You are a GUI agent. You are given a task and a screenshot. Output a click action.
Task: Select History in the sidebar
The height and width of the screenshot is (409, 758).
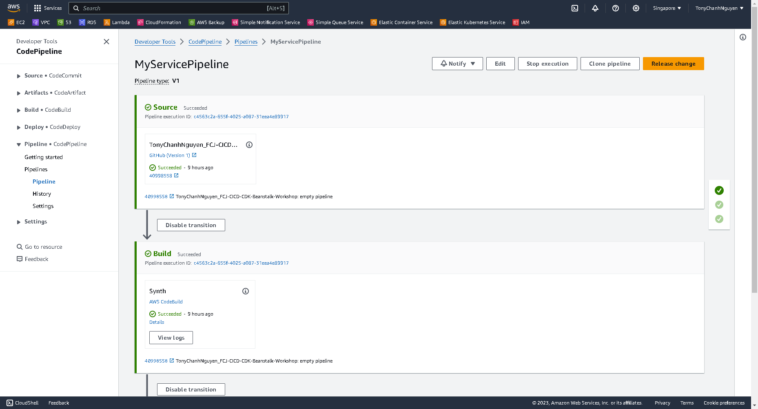(x=42, y=194)
